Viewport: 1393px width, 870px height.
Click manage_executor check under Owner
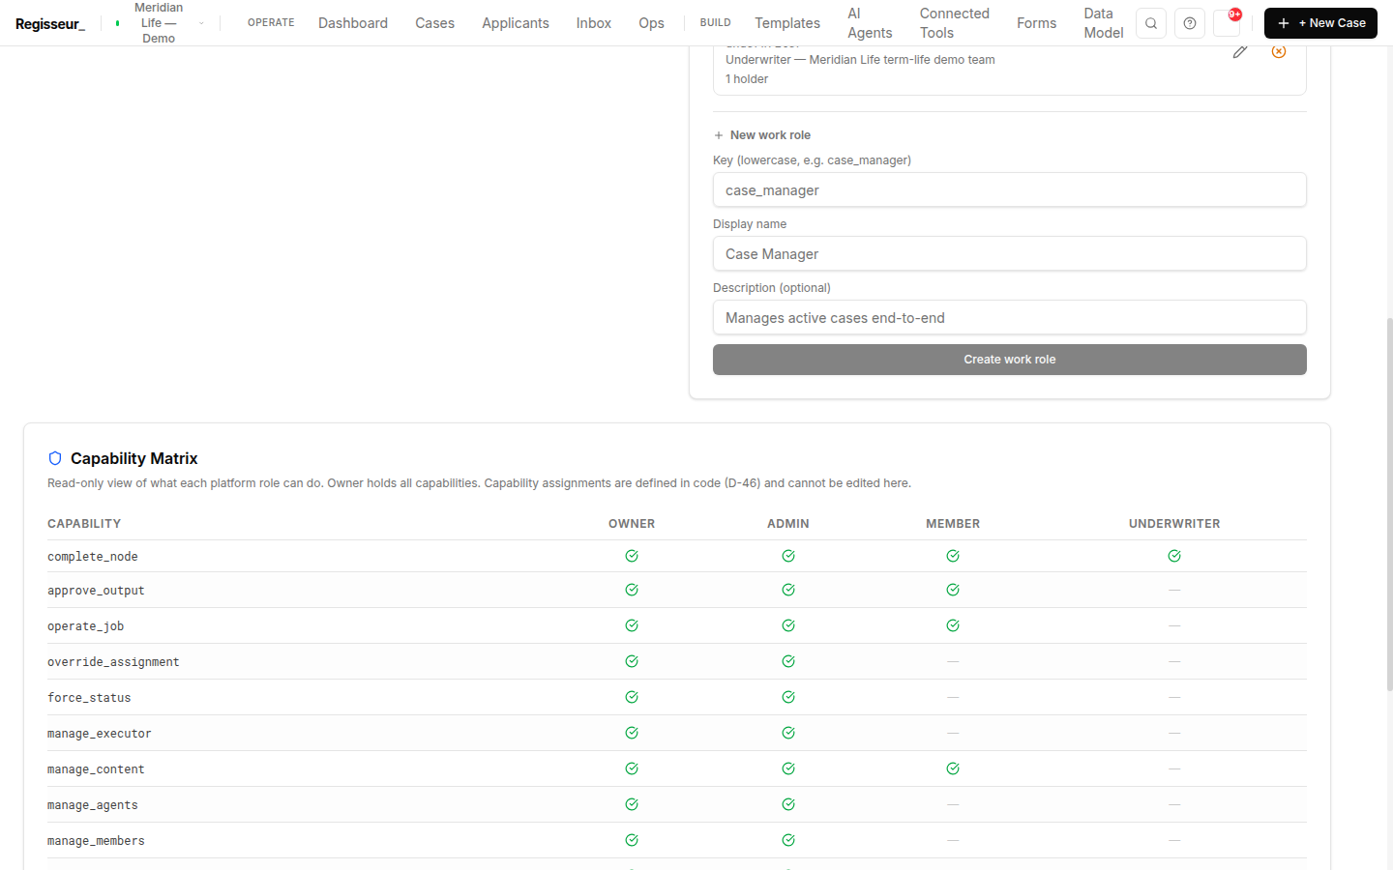[632, 733]
